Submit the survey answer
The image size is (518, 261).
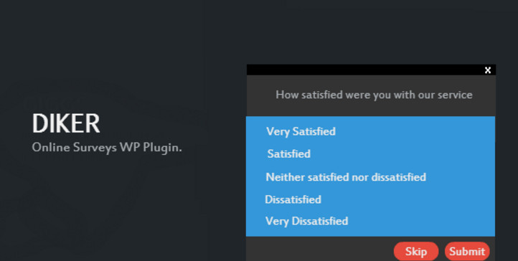tap(467, 252)
